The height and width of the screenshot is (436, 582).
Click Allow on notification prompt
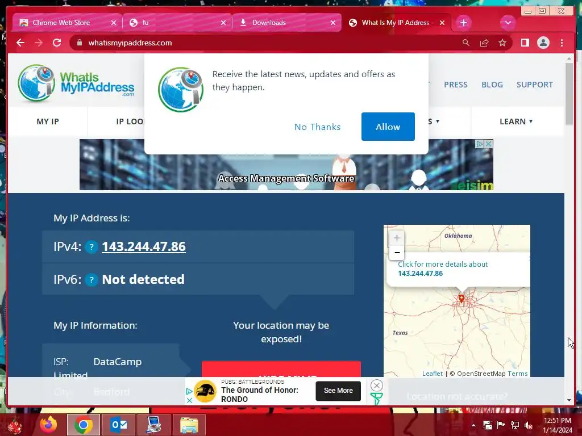pos(388,127)
